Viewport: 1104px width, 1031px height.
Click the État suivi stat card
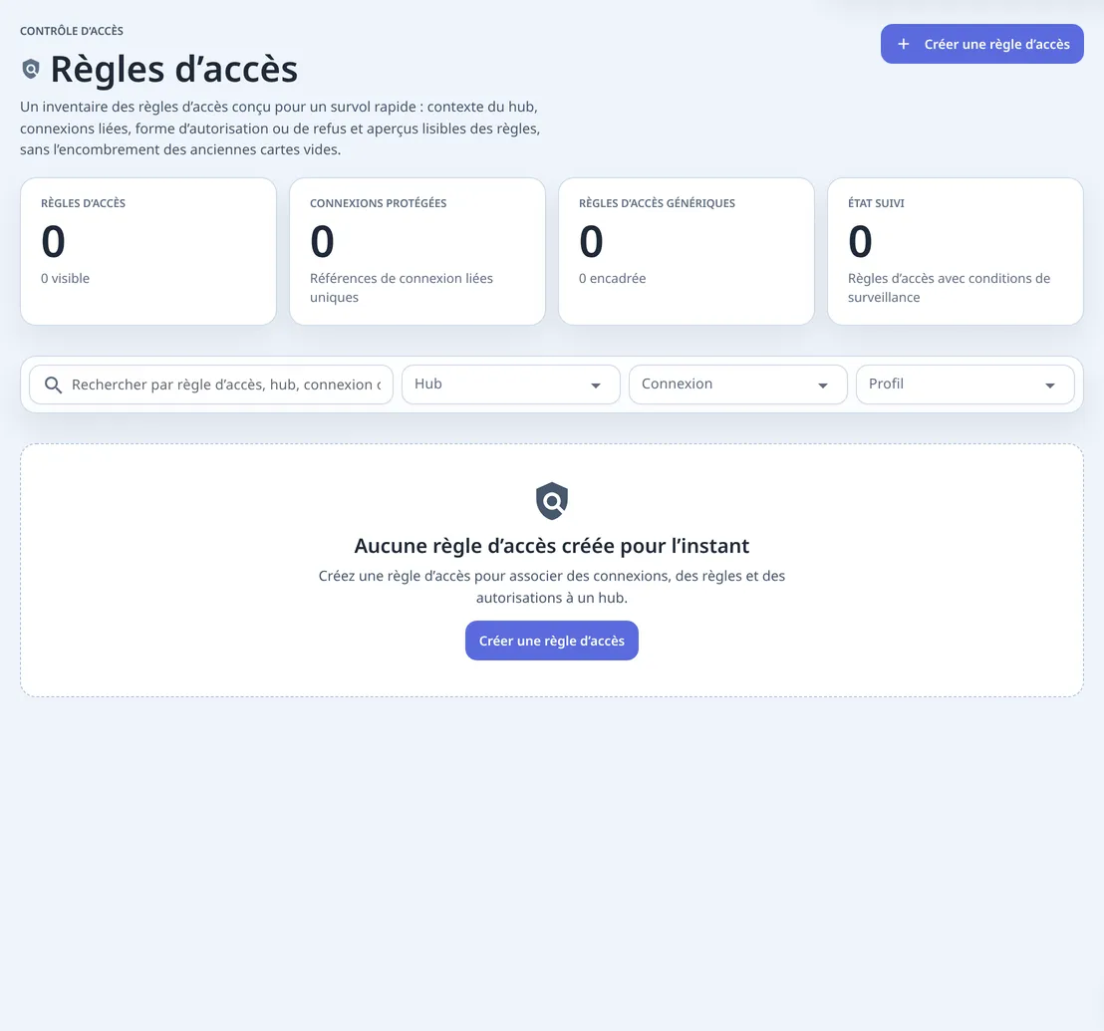pyautogui.click(x=956, y=251)
